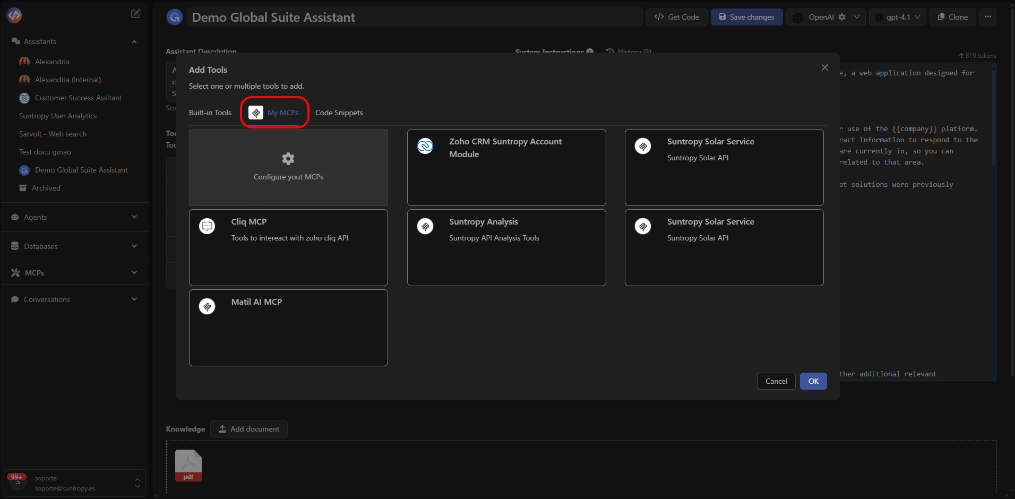Open the PDF document thumbnail in Knowledge
Image resolution: width=1015 pixels, height=499 pixels.
click(x=188, y=466)
